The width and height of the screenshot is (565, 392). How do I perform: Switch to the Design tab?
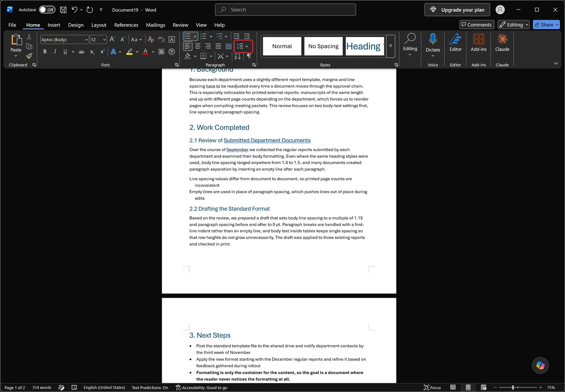[76, 25]
